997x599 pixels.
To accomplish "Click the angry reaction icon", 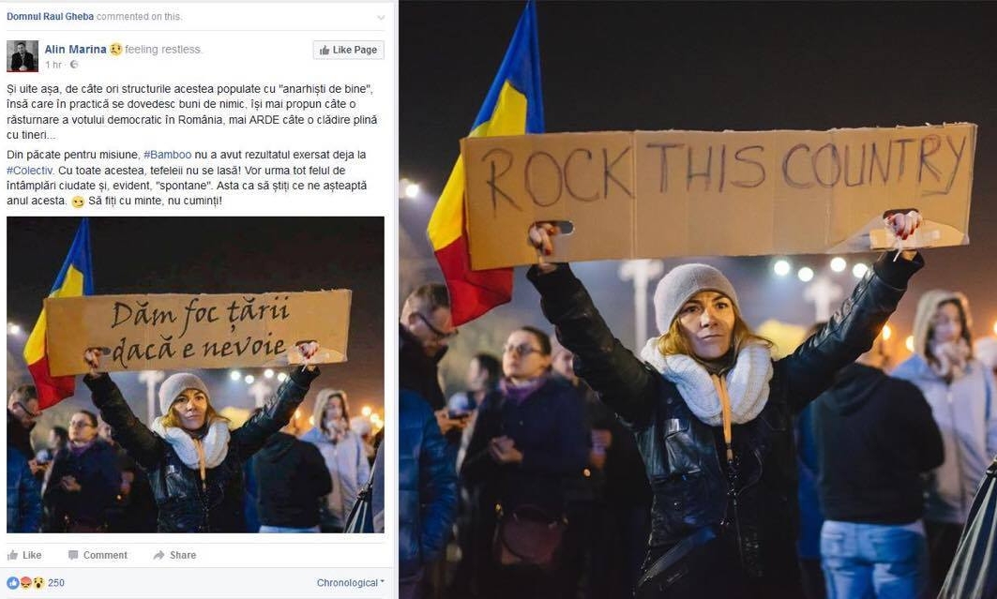I will click(x=26, y=582).
